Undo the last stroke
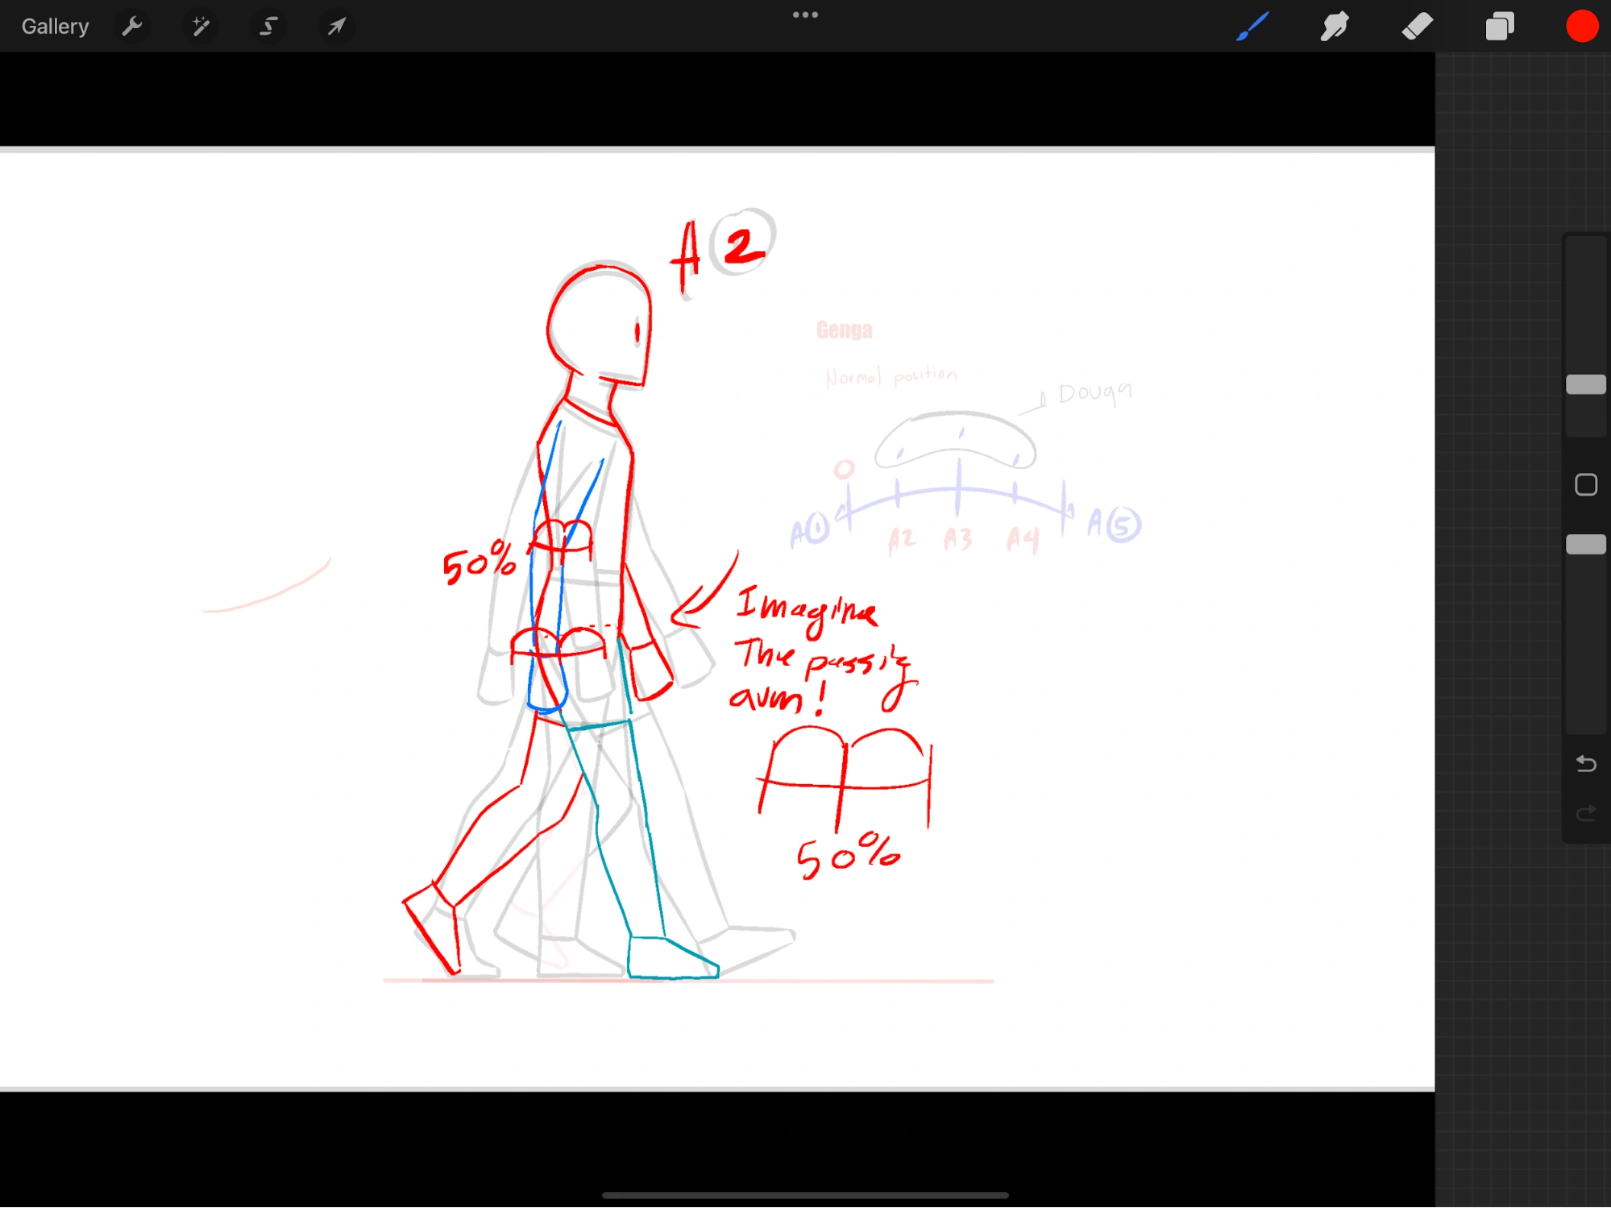Screen dimensions: 1611x1208 point(1585,762)
